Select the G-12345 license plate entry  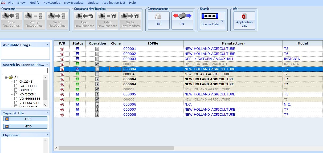coord(26,82)
